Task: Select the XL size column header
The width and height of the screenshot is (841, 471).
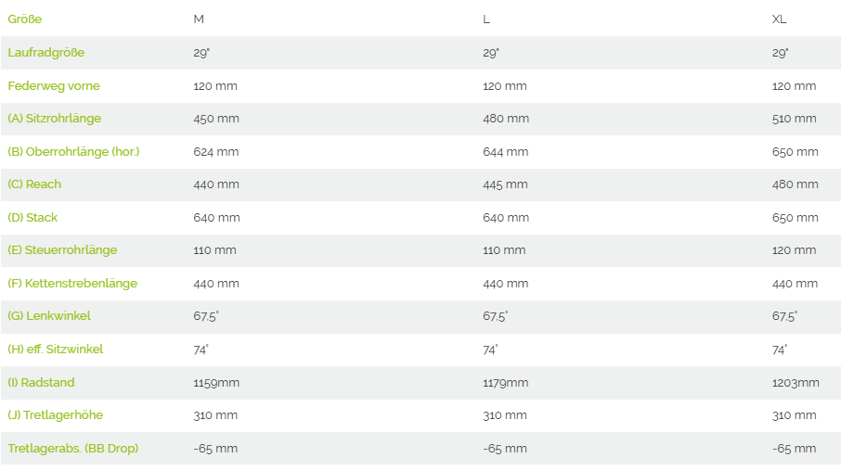Action: point(780,19)
